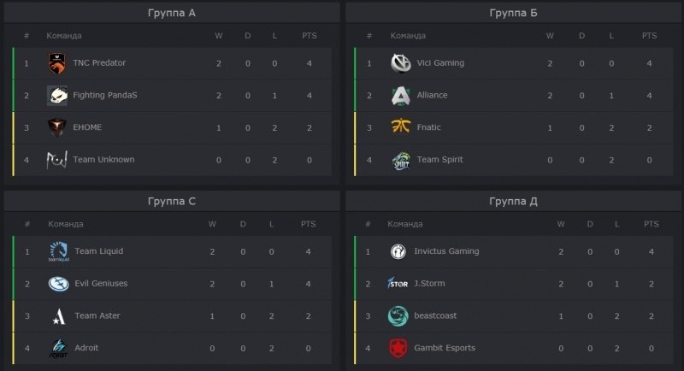684x371 pixels.
Task: Open the Team Spirit logo
Action: (400, 161)
